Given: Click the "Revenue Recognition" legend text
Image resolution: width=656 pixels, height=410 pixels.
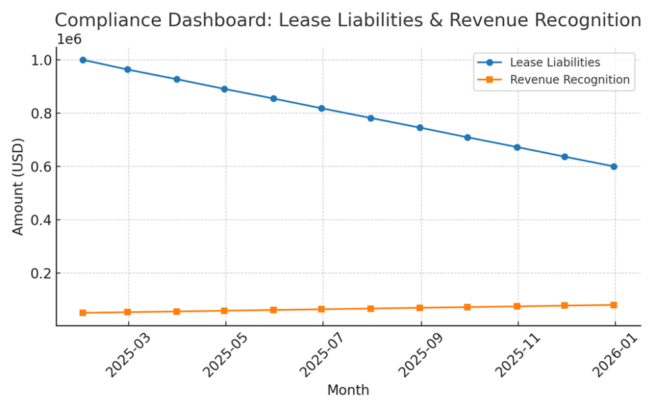Looking at the screenshot, I should point(570,80).
